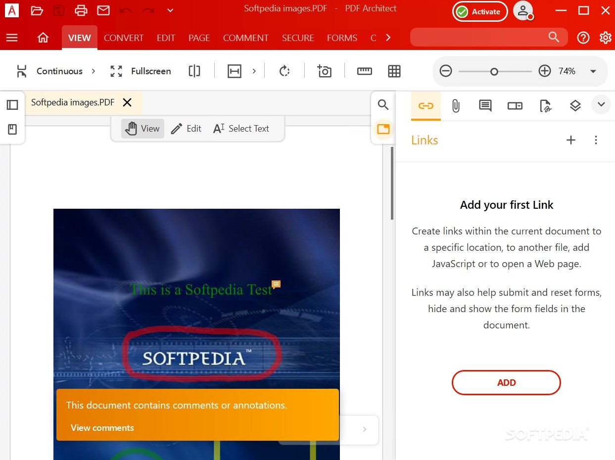615x460 pixels.
Task: Open the 74% zoom dropdown arrow
Action: tap(593, 72)
